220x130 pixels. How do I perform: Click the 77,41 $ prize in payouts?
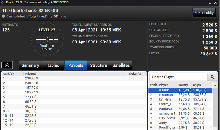pos(30,97)
